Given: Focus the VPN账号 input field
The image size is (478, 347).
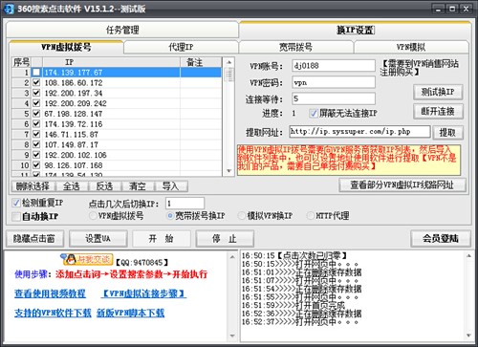Looking at the screenshot, I should 334,66.
